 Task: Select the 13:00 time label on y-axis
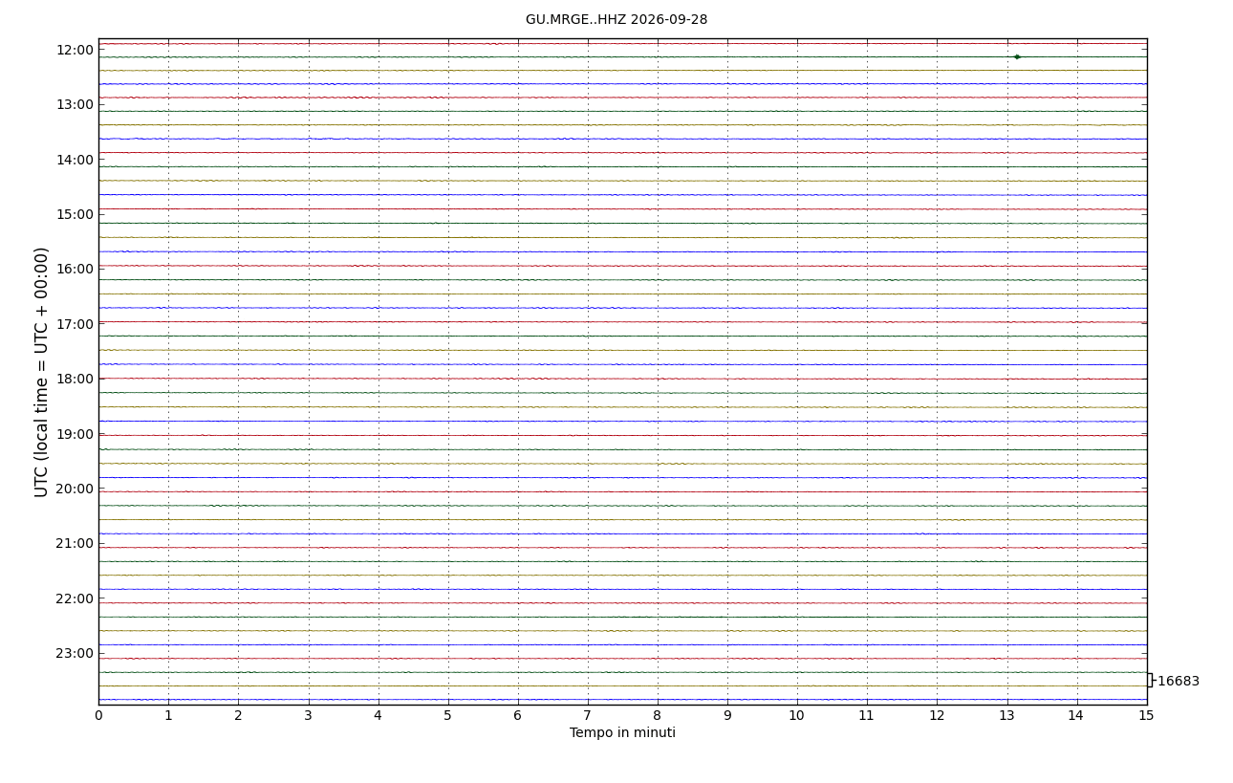pos(76,104)
